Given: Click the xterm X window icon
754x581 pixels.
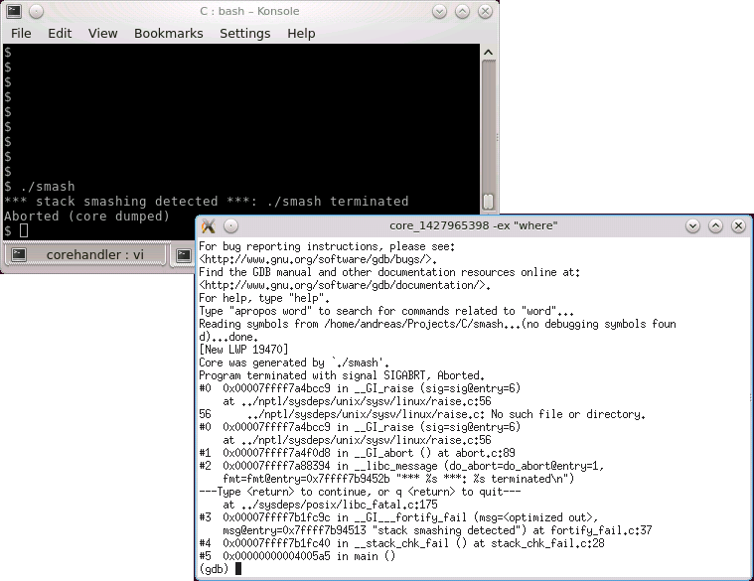Looking at the screenshot, I should pos(209,225).
